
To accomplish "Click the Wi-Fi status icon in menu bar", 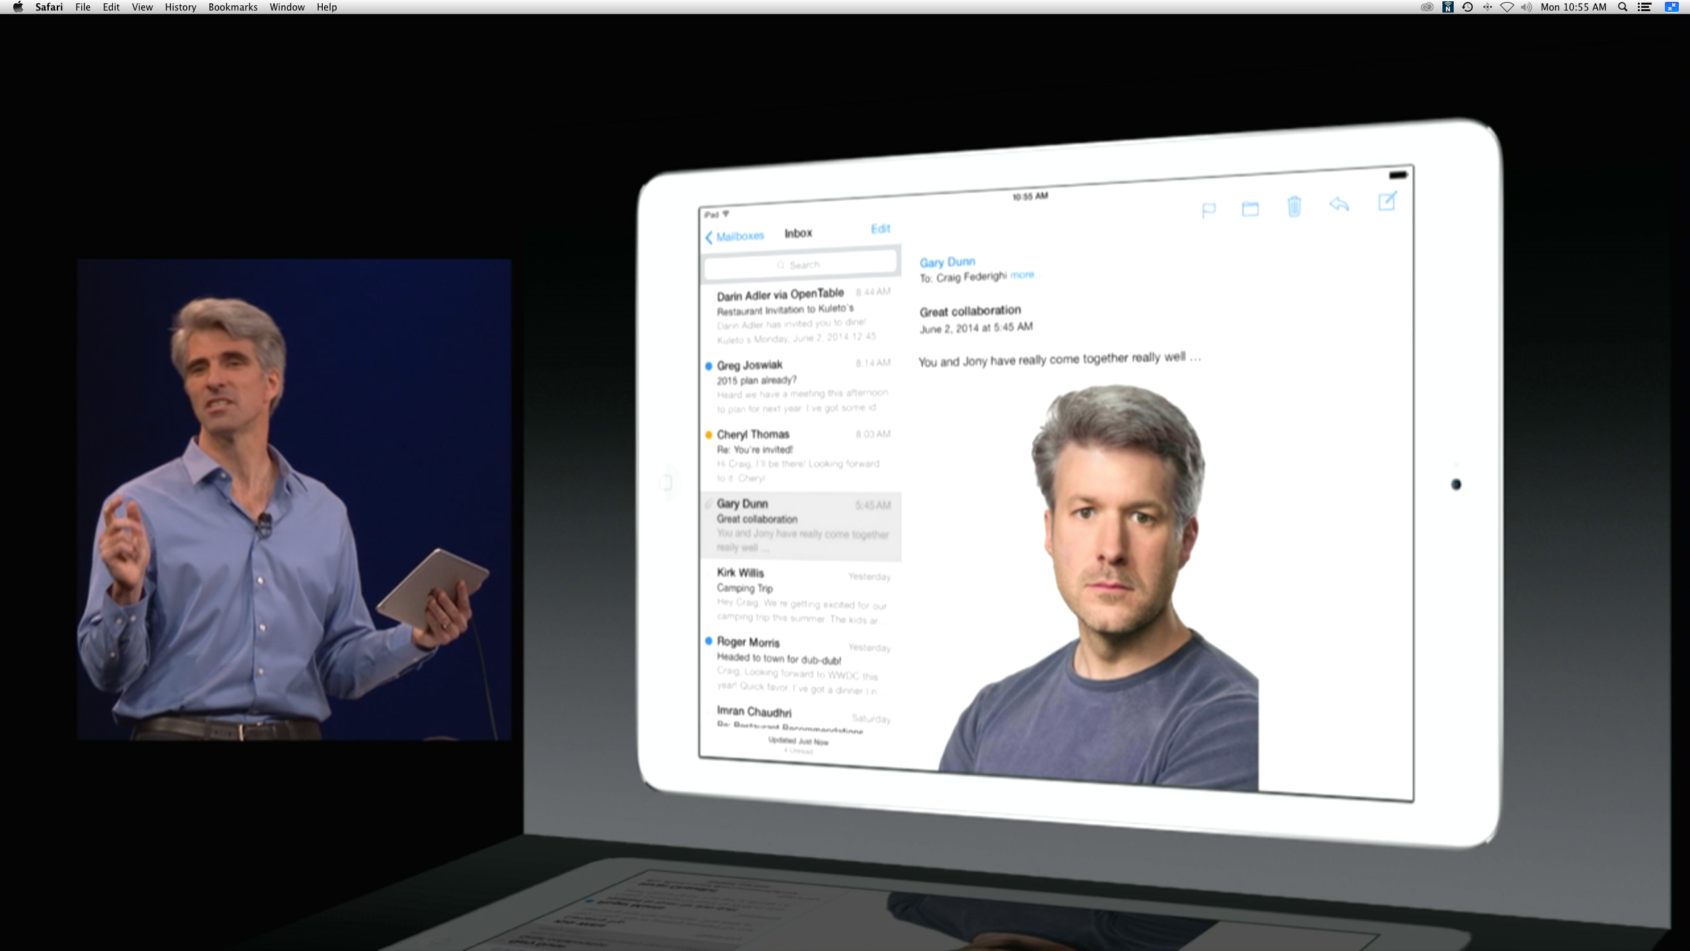I will point(1506,7).
